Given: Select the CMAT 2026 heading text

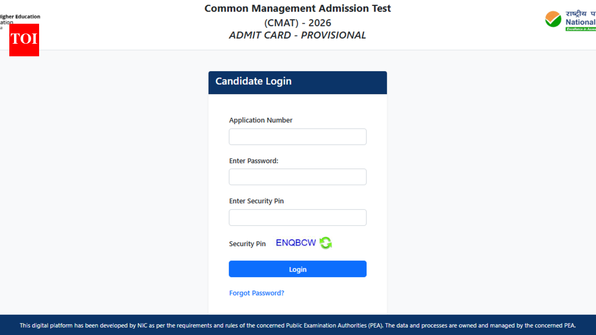Looking at the screenshot, I should 298,22.
